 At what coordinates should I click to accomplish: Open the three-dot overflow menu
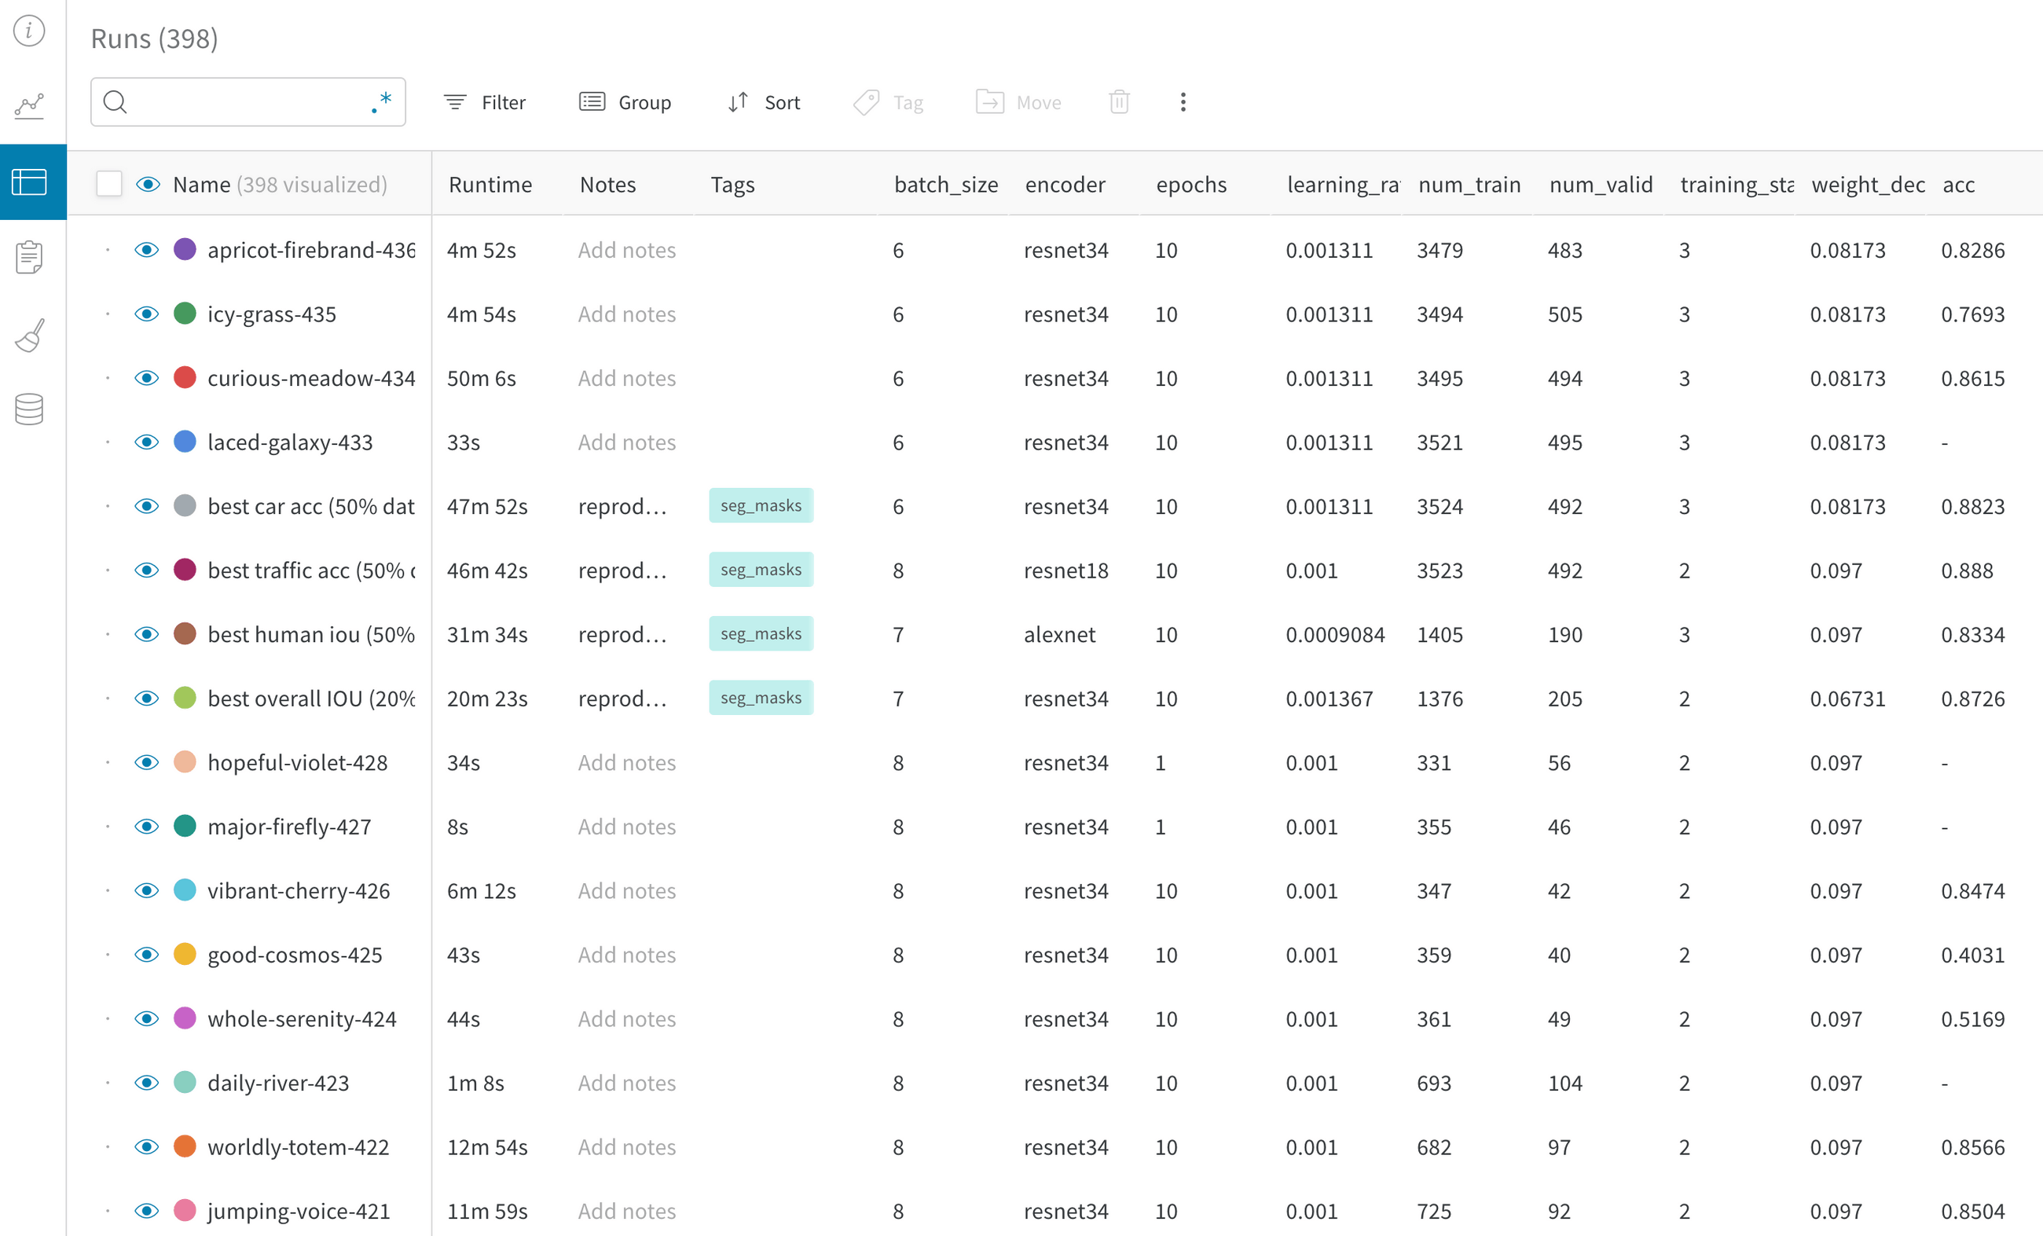(x=1183, y=102)
